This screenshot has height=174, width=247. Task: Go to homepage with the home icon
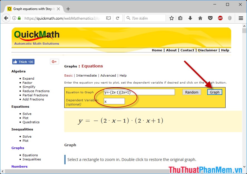tap(200, 18)
